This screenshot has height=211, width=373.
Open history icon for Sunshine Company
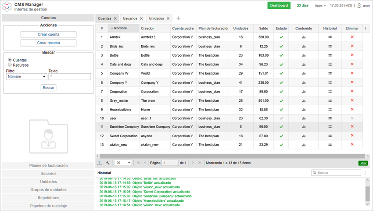(330, 127)
